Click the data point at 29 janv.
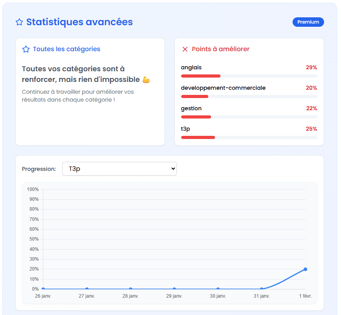Screen dimensions: 341x315 pyautogui.click(x=174, y=289)
